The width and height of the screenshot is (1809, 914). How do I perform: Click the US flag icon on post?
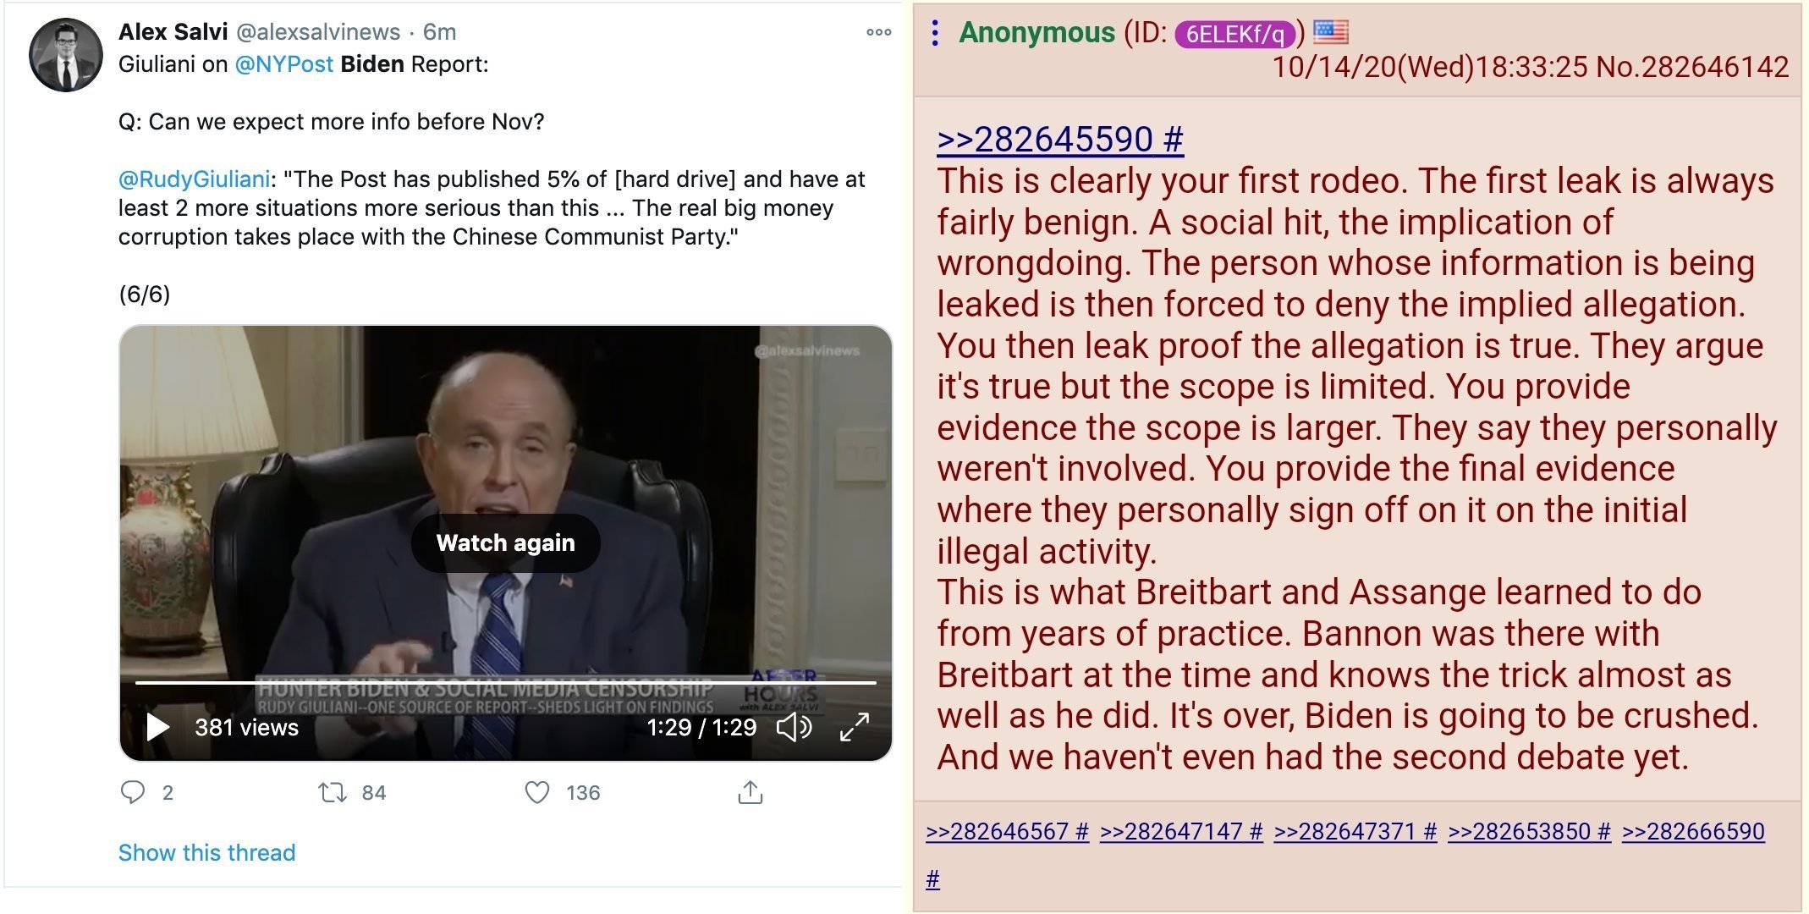point(1331,32)
